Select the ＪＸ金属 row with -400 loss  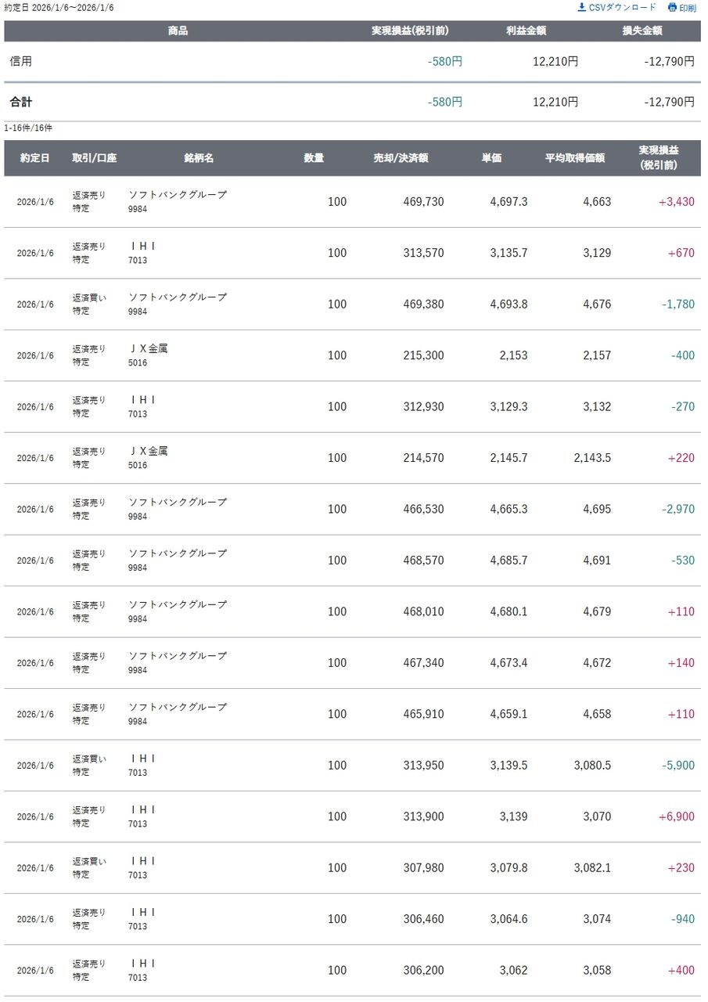(x=149, y=349)
